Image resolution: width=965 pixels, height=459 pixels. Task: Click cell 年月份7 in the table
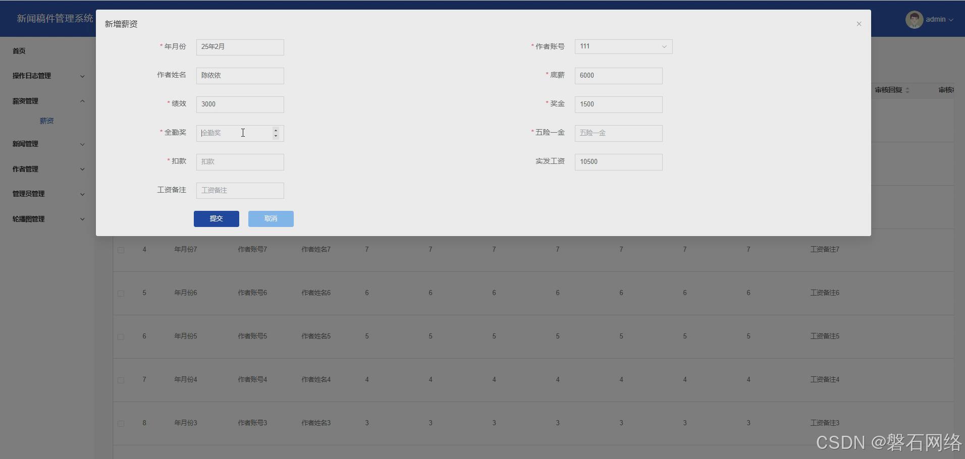[x=186, y=250]
